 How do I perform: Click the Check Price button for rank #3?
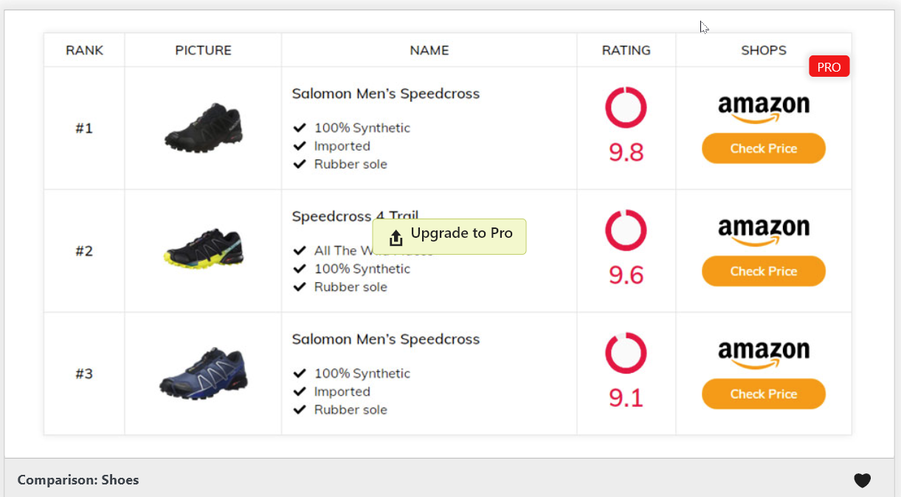[764, 394]
